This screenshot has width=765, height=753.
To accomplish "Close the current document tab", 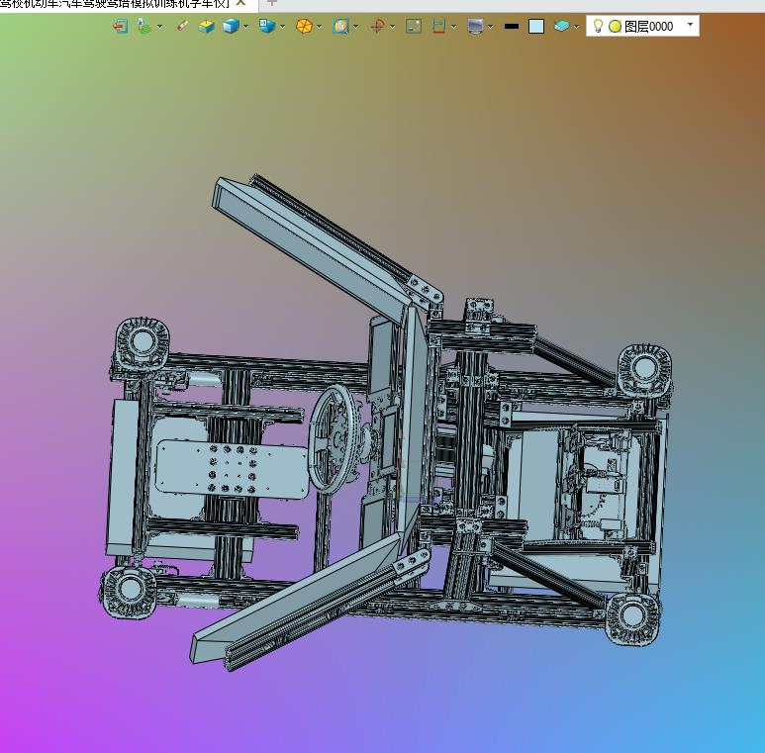I will point(240,2).
